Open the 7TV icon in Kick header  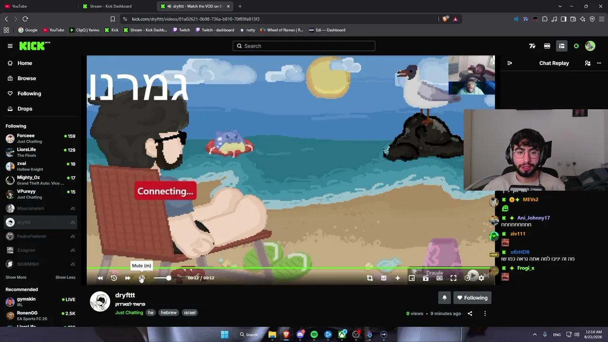pos(532,46)
